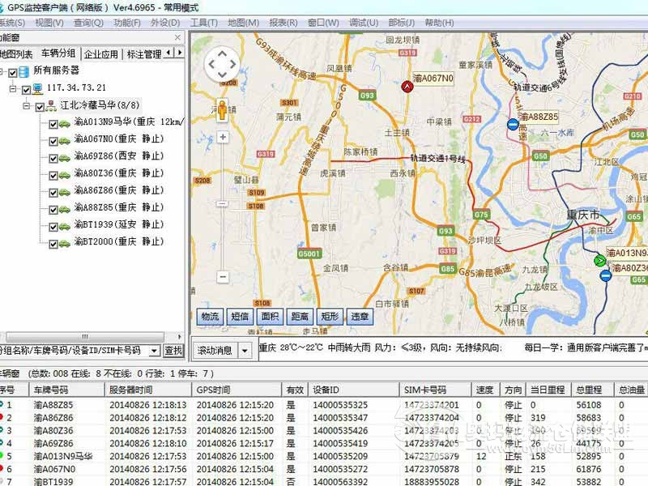Open the 地图(M) menu
The height and width of the screenshot is (486, 648).
point(244,23)
